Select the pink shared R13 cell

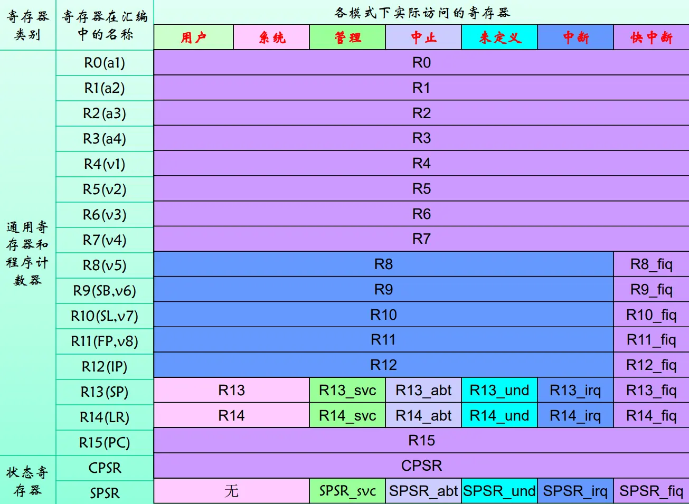pos(231,390)
